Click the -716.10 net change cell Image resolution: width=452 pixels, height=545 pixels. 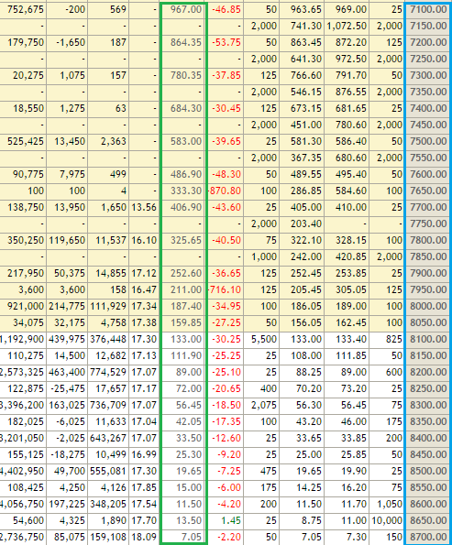click(226, 290)
